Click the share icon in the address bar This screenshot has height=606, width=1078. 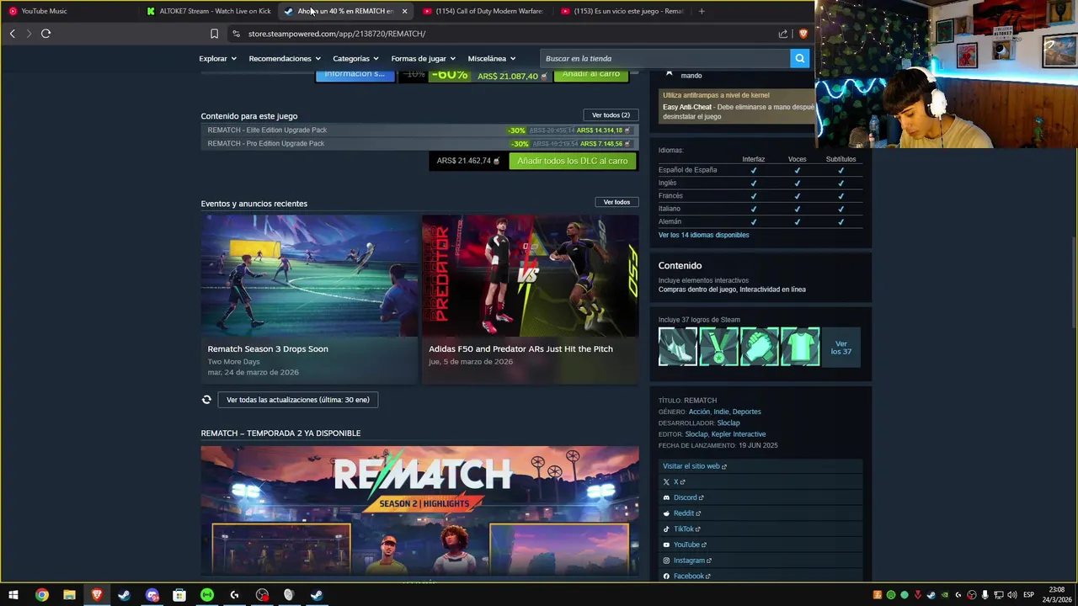tap(783, 34)
